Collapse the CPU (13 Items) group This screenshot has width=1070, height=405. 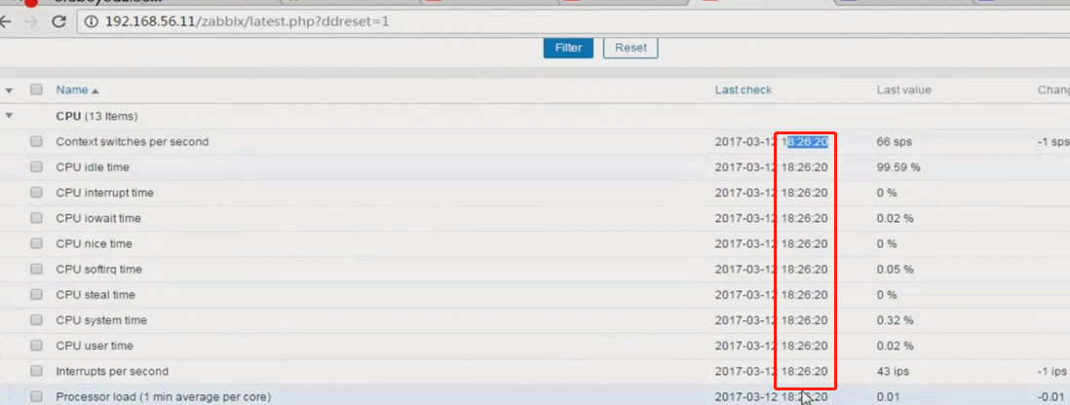pyautogui.click(x=9, y=116)
